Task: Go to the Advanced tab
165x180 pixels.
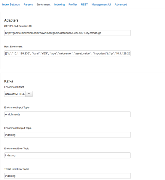Action: pos(121,4)
